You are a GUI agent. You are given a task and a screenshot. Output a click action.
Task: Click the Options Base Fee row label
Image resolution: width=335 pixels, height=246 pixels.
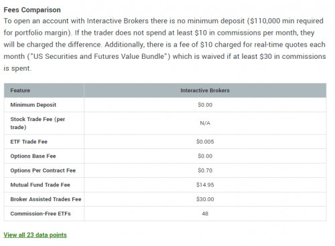click(x=33, y=156)
